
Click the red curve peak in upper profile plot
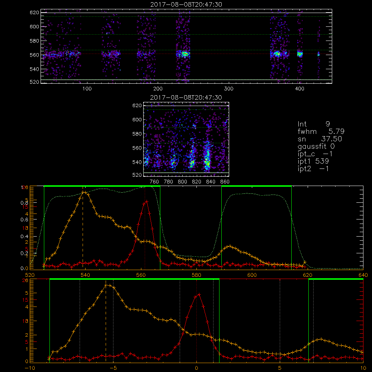(147, 201)
